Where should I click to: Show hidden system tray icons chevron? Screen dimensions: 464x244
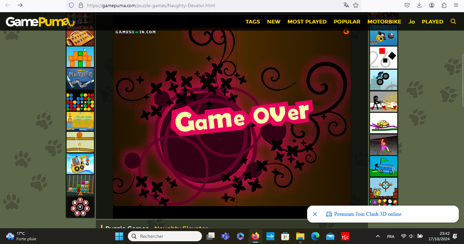click(x=378, y=236)
